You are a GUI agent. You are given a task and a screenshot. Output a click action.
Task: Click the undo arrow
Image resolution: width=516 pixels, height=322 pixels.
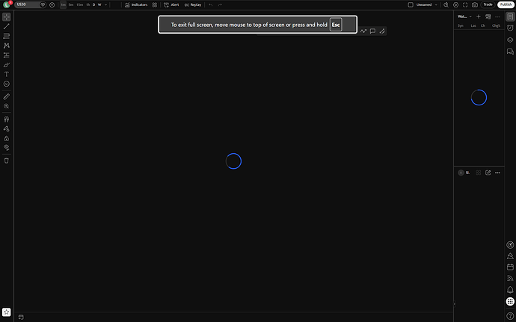click(x=211, y=4)
